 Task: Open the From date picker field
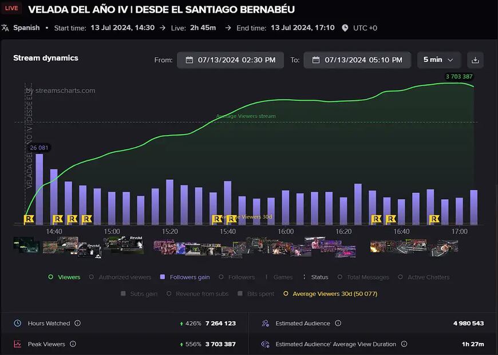click(230, 60)
